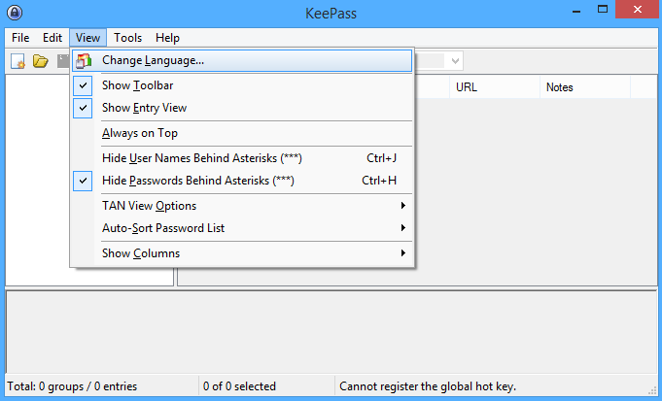
Task: Toggle the Hide Passwords Behind Asterisks checkmark
Action: click(83, 181)
